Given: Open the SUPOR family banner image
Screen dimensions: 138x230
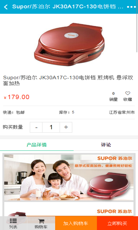Looking at the screenshot, I should [69, 177].
